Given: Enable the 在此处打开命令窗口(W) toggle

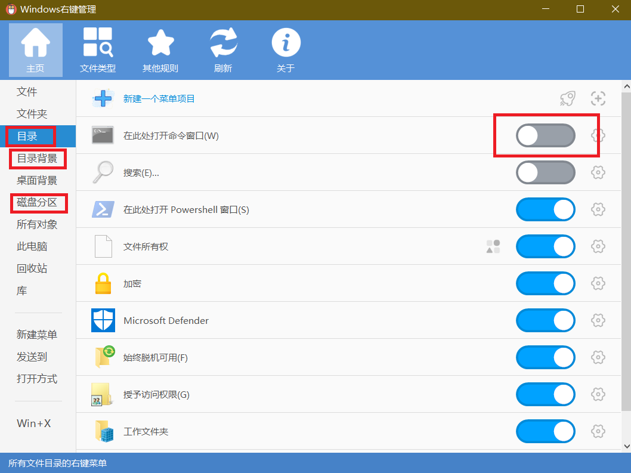Looking at the screenshot, I should 545,136.
